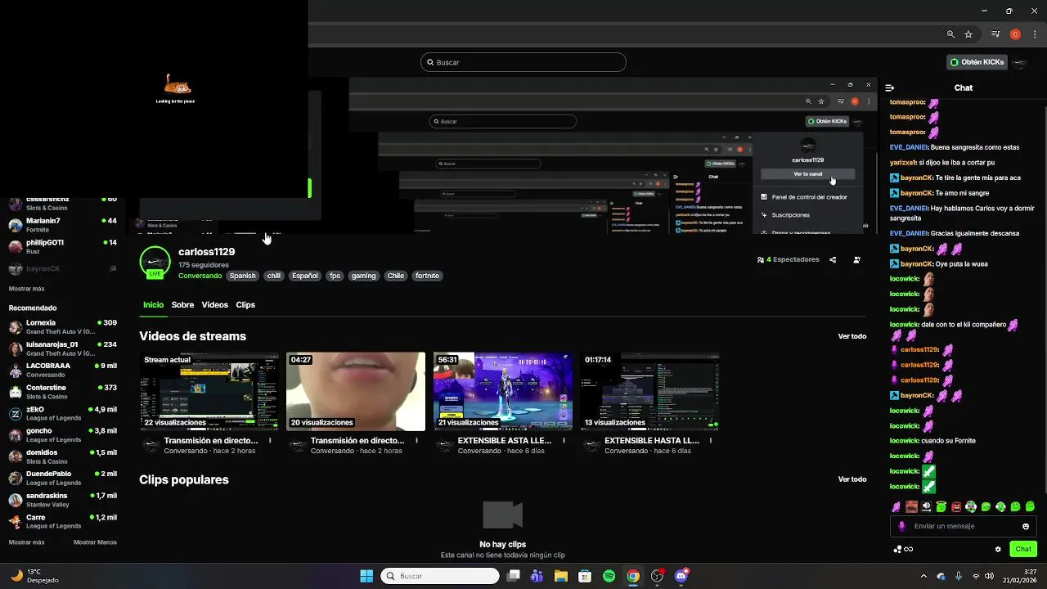Click the Windows taskbar search box
The image size is (1047, 589).
pyautogui.click(x=440, y=576)
